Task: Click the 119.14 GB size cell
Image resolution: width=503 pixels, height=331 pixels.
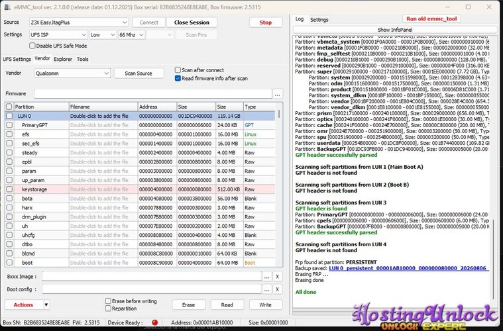Action: pos(229,116)
